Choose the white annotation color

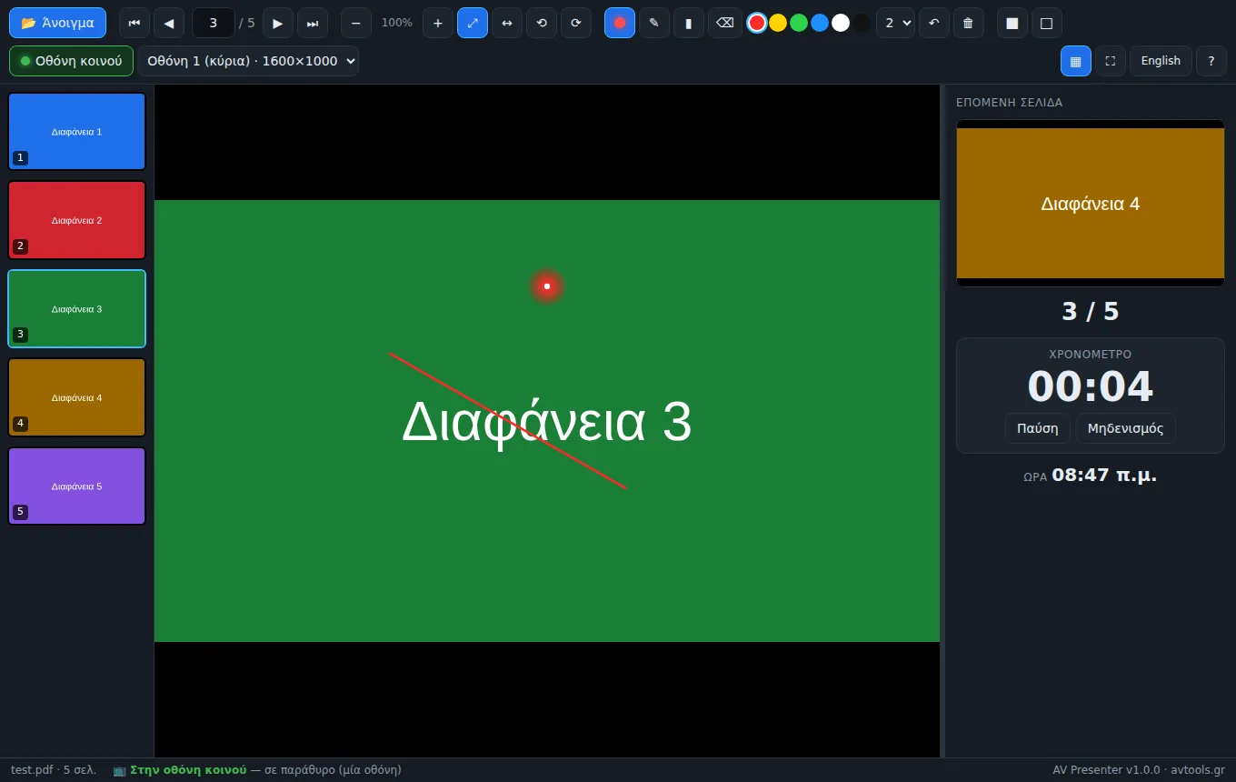[841, 23]
